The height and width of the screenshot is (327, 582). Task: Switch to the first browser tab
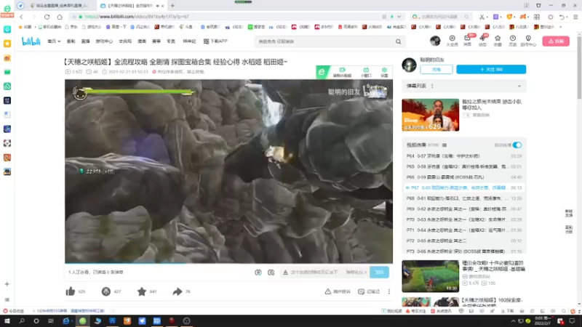click(60, 6)
